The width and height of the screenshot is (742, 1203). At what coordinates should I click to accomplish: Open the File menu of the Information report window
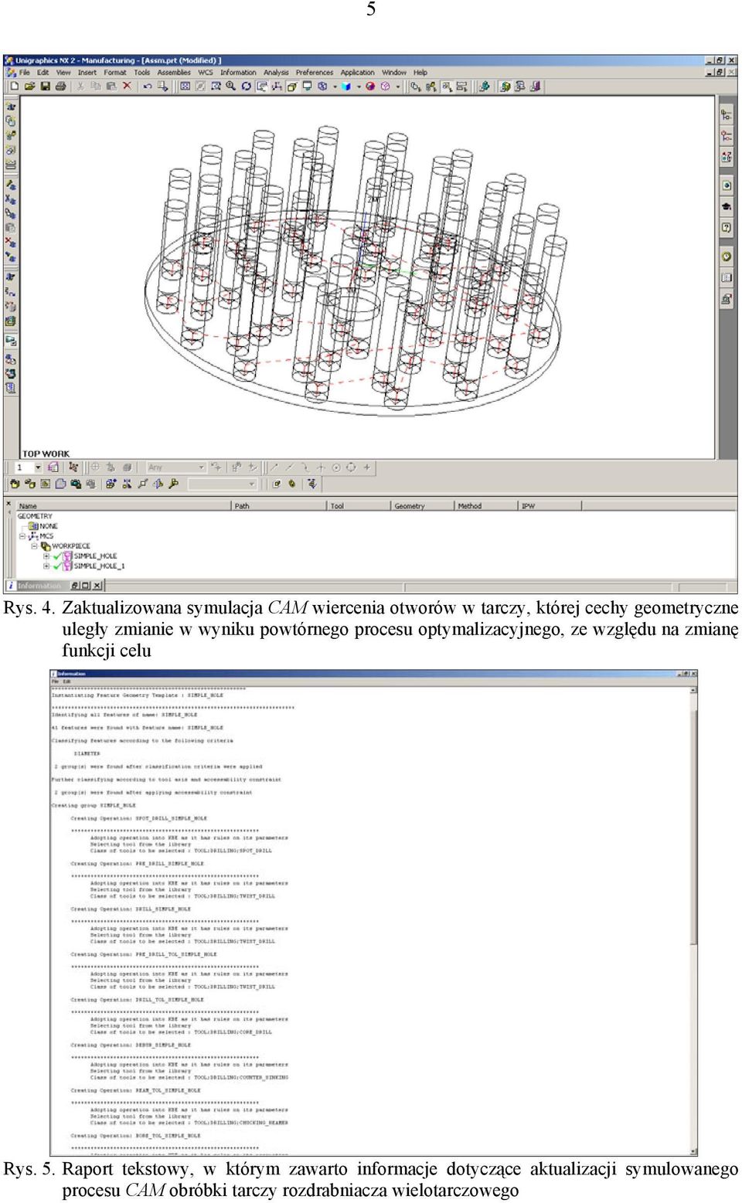click(x=55, y=681)
